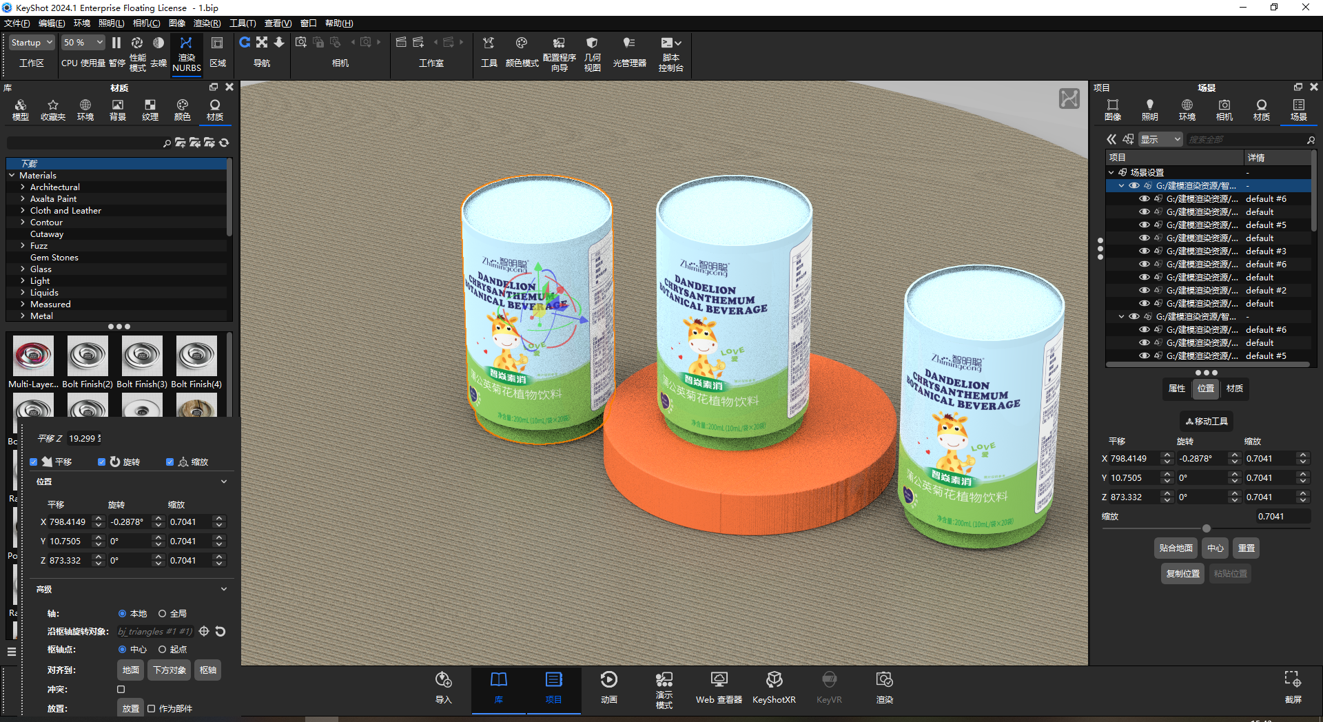Image resolution: width=1323 pixels, height=722 pixels.
Task: Collapse the position section in move tool
Action: click(x=224, y=482)
